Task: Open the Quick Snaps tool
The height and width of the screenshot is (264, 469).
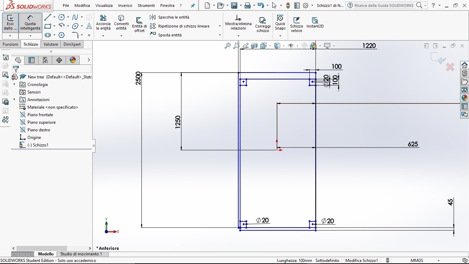Action: [x=280, y=23]
